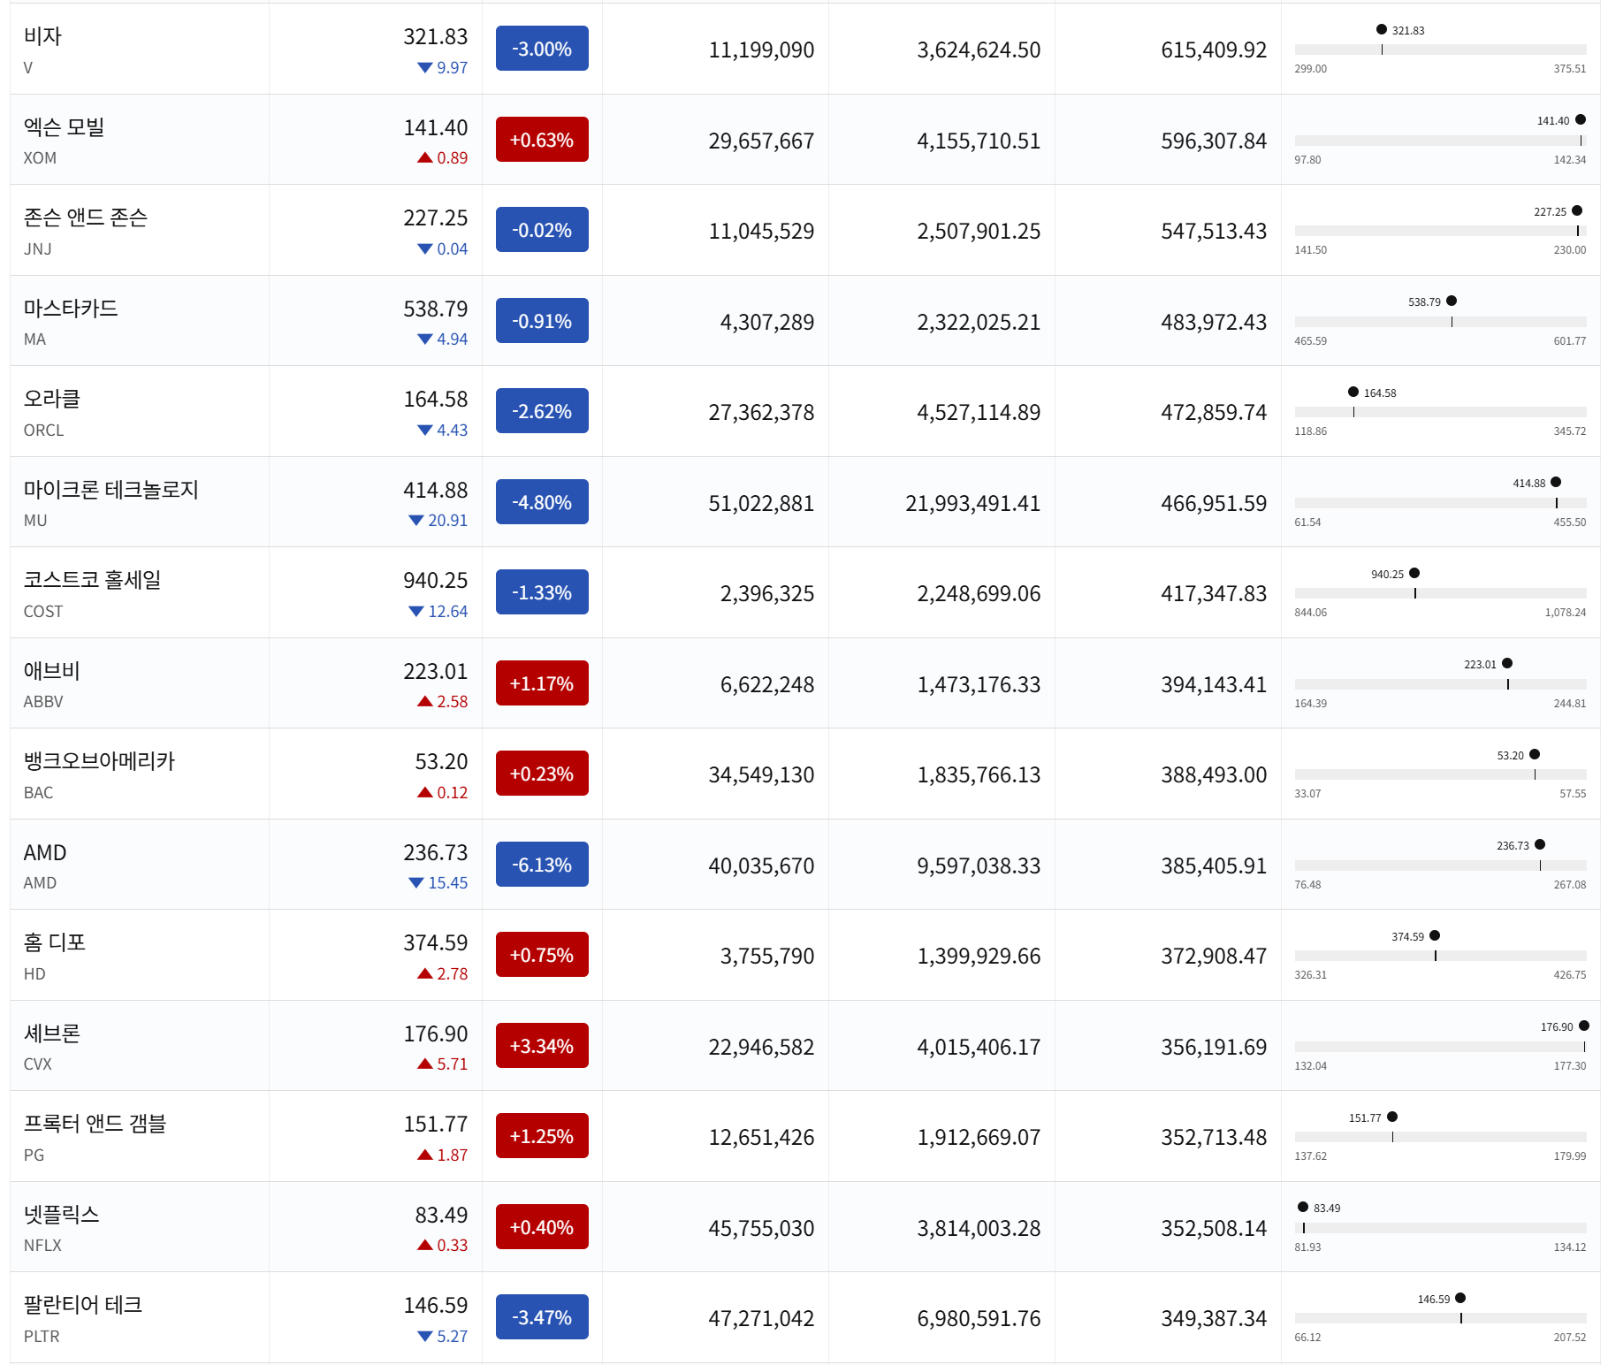Click the 홈 디포 stock name
Image resolution: width=1608 pixels, height=1365 pixels.
tap(55, 942)
